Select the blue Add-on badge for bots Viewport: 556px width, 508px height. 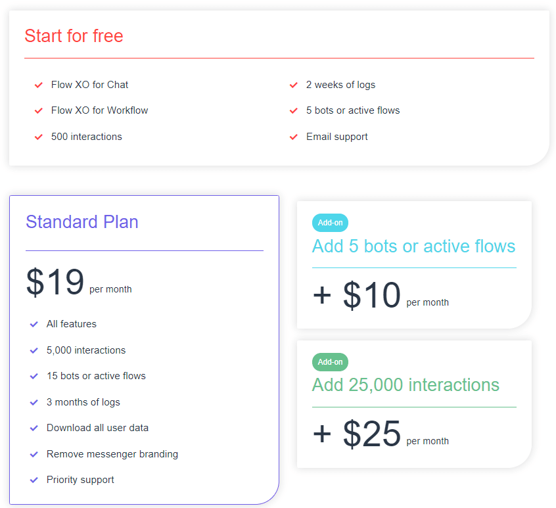pyautogui.click(x=330, y=223)
